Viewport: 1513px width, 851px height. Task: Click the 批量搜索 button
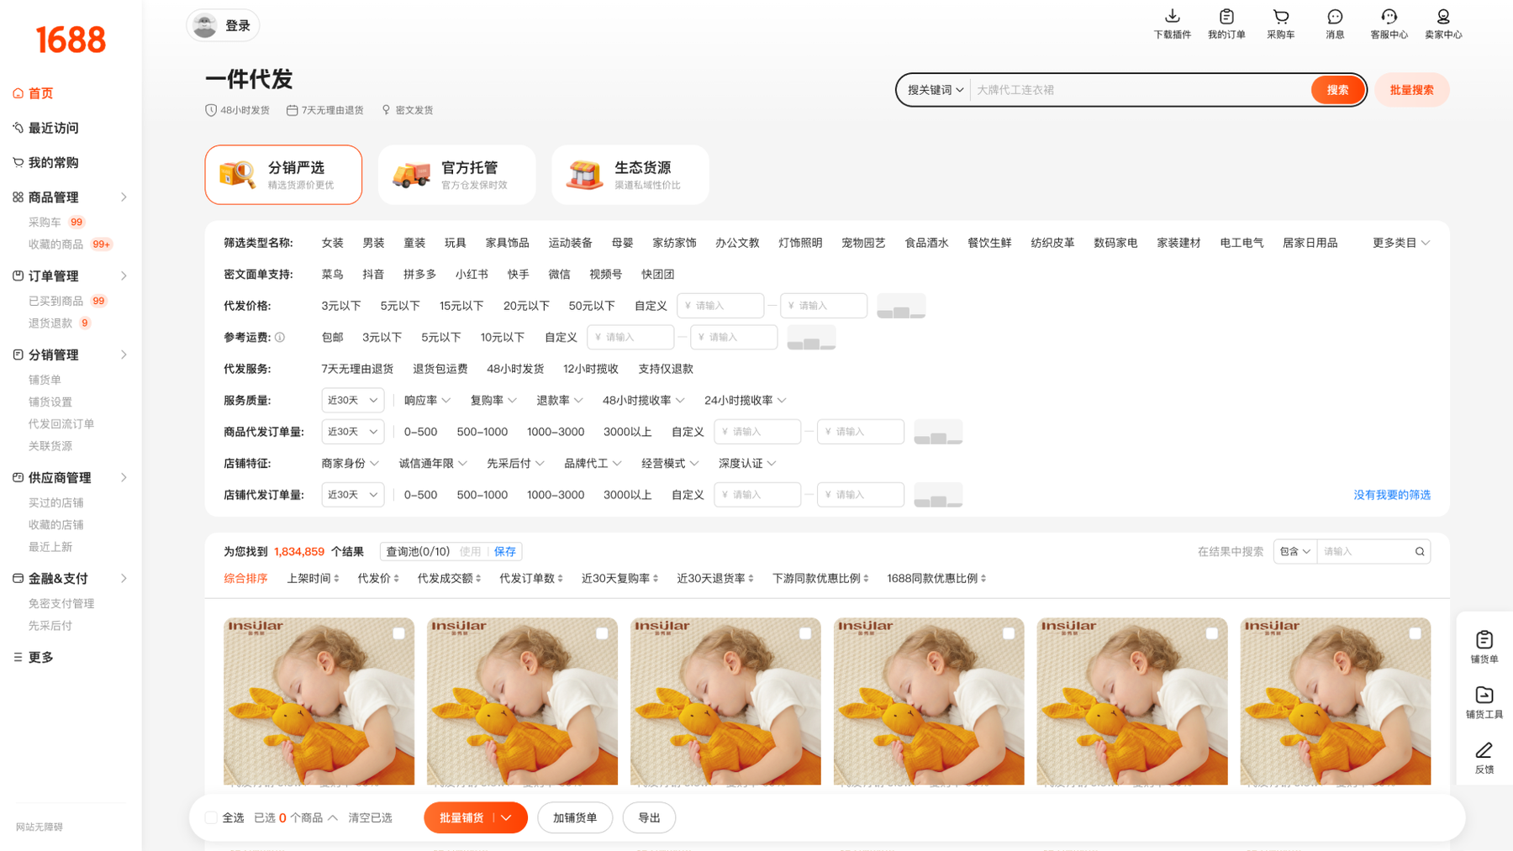click(1411, 90)
